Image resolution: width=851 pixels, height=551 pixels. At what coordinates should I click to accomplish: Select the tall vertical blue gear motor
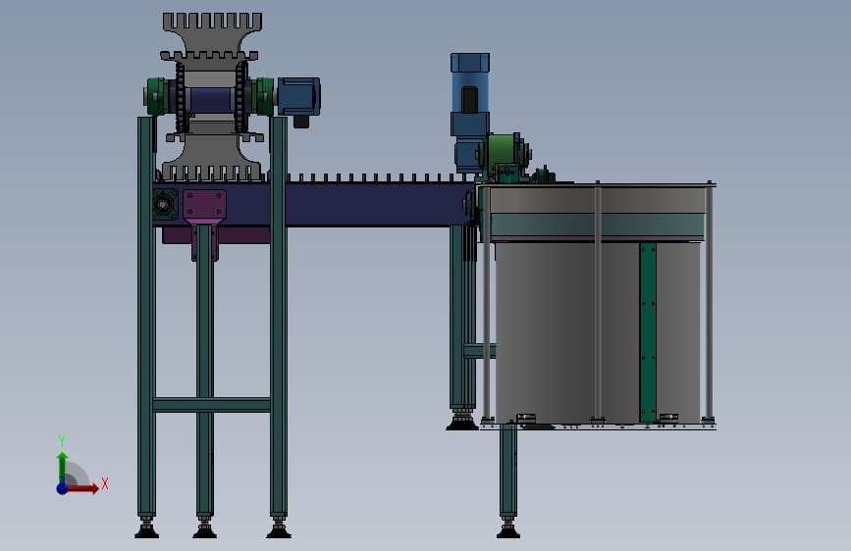pos(469,113)
